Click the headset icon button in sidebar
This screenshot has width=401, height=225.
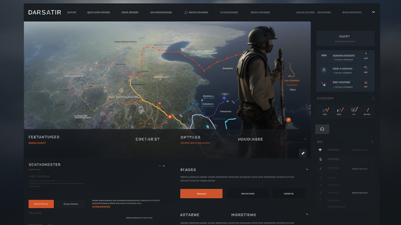coord(322,129)
